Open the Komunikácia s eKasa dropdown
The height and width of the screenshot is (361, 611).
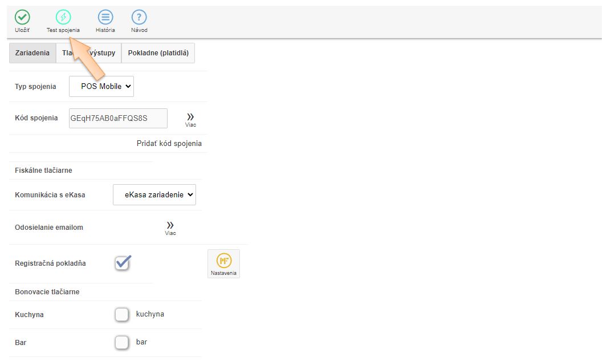pos(154,194)
